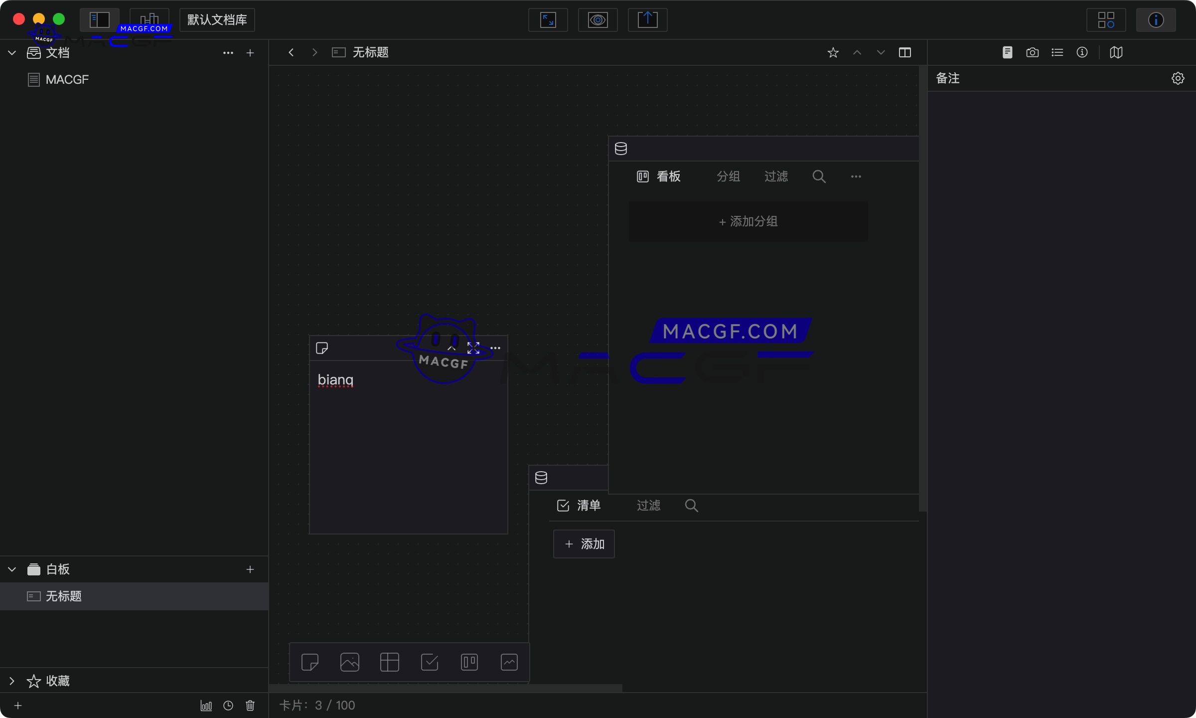This screenshot has height=718, width=1196.
Task: Select the 无标题 whiteboard in sidebar
Action: (65, 596)
